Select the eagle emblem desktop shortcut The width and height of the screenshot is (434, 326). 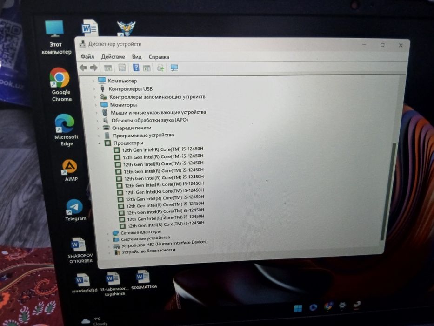point(126,28)
